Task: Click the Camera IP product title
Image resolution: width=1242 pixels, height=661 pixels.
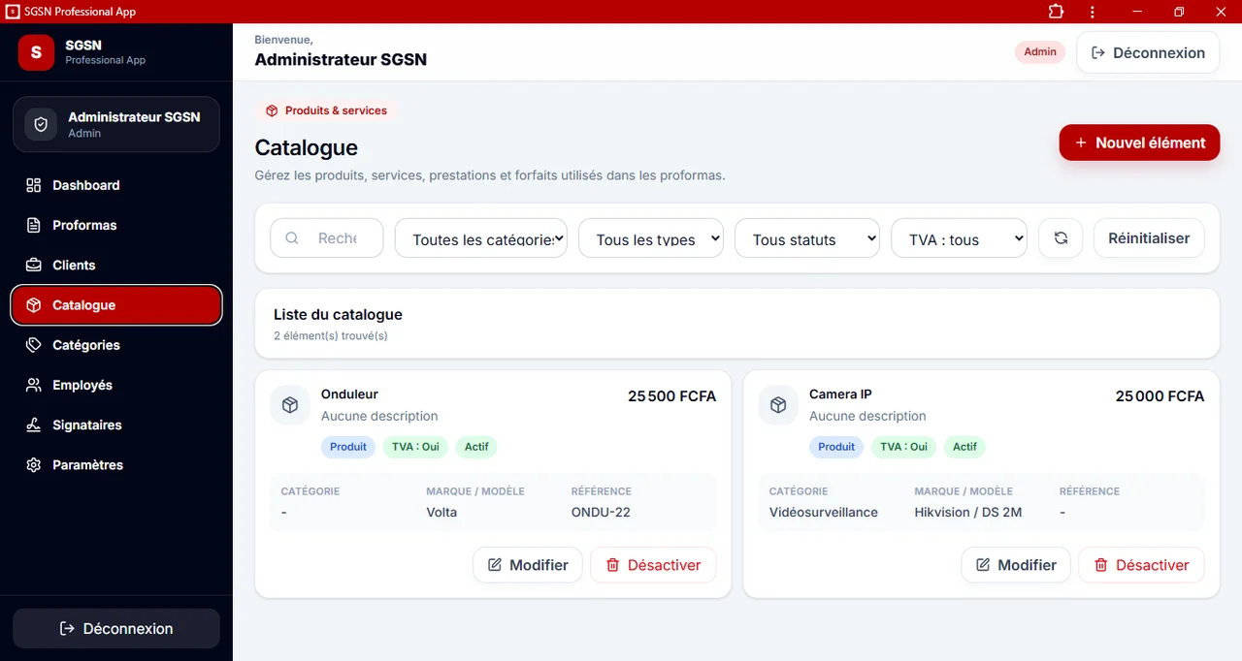Action: pos(840,394)
